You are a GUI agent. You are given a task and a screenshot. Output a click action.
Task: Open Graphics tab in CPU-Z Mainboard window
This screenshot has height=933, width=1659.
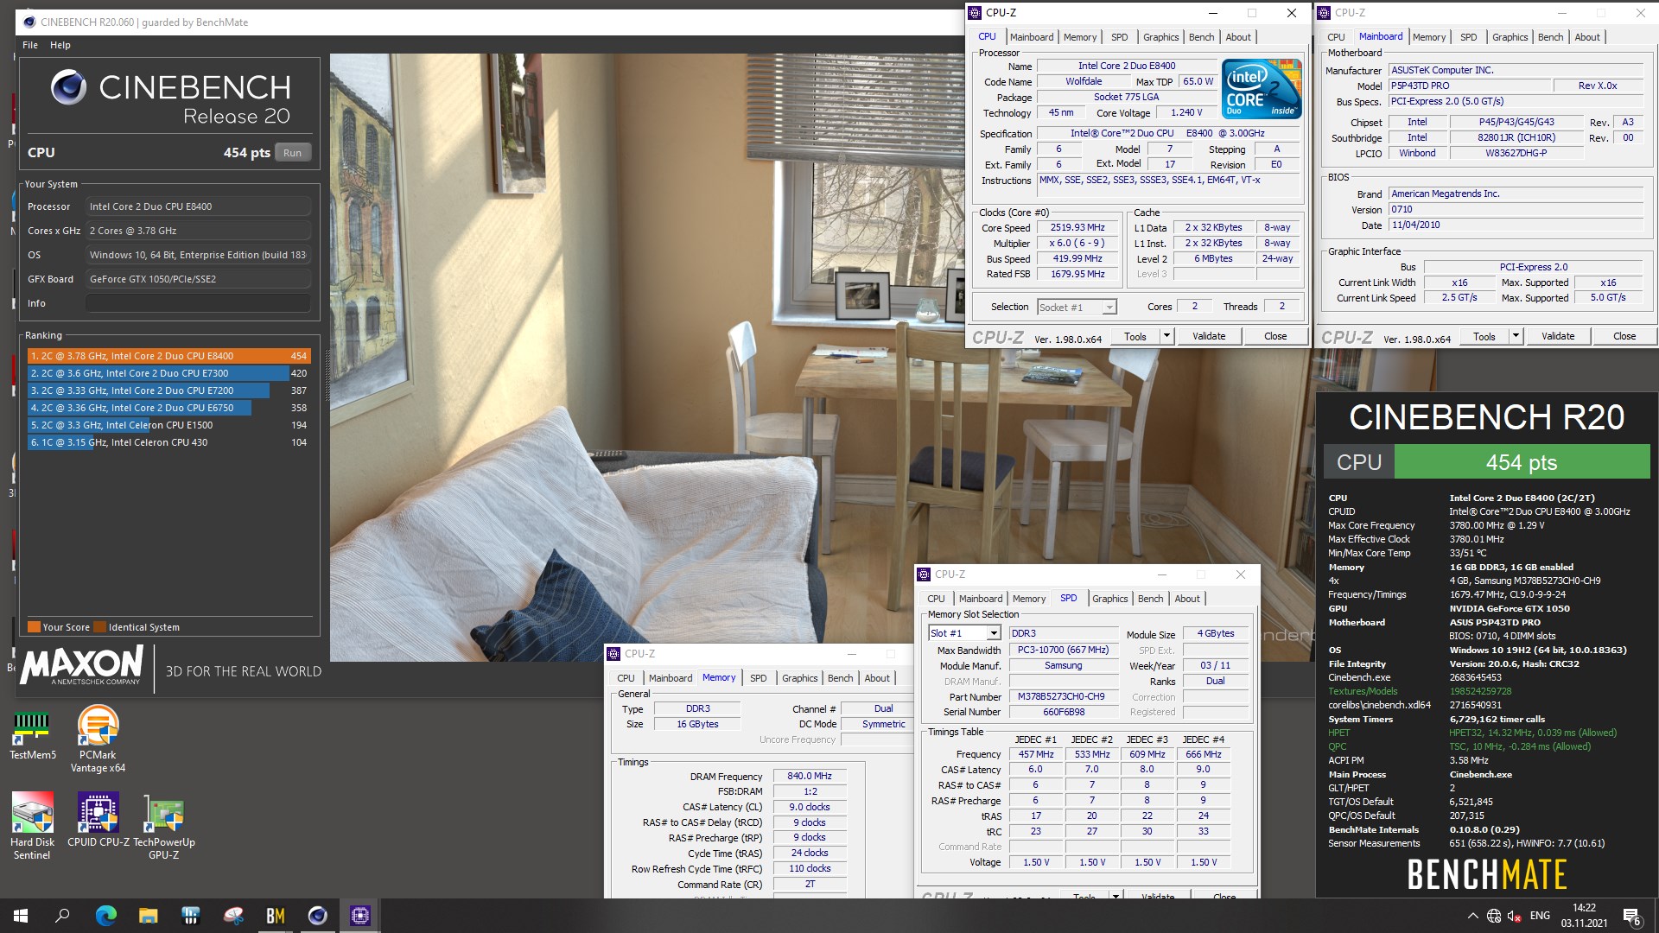[1510, 37]
